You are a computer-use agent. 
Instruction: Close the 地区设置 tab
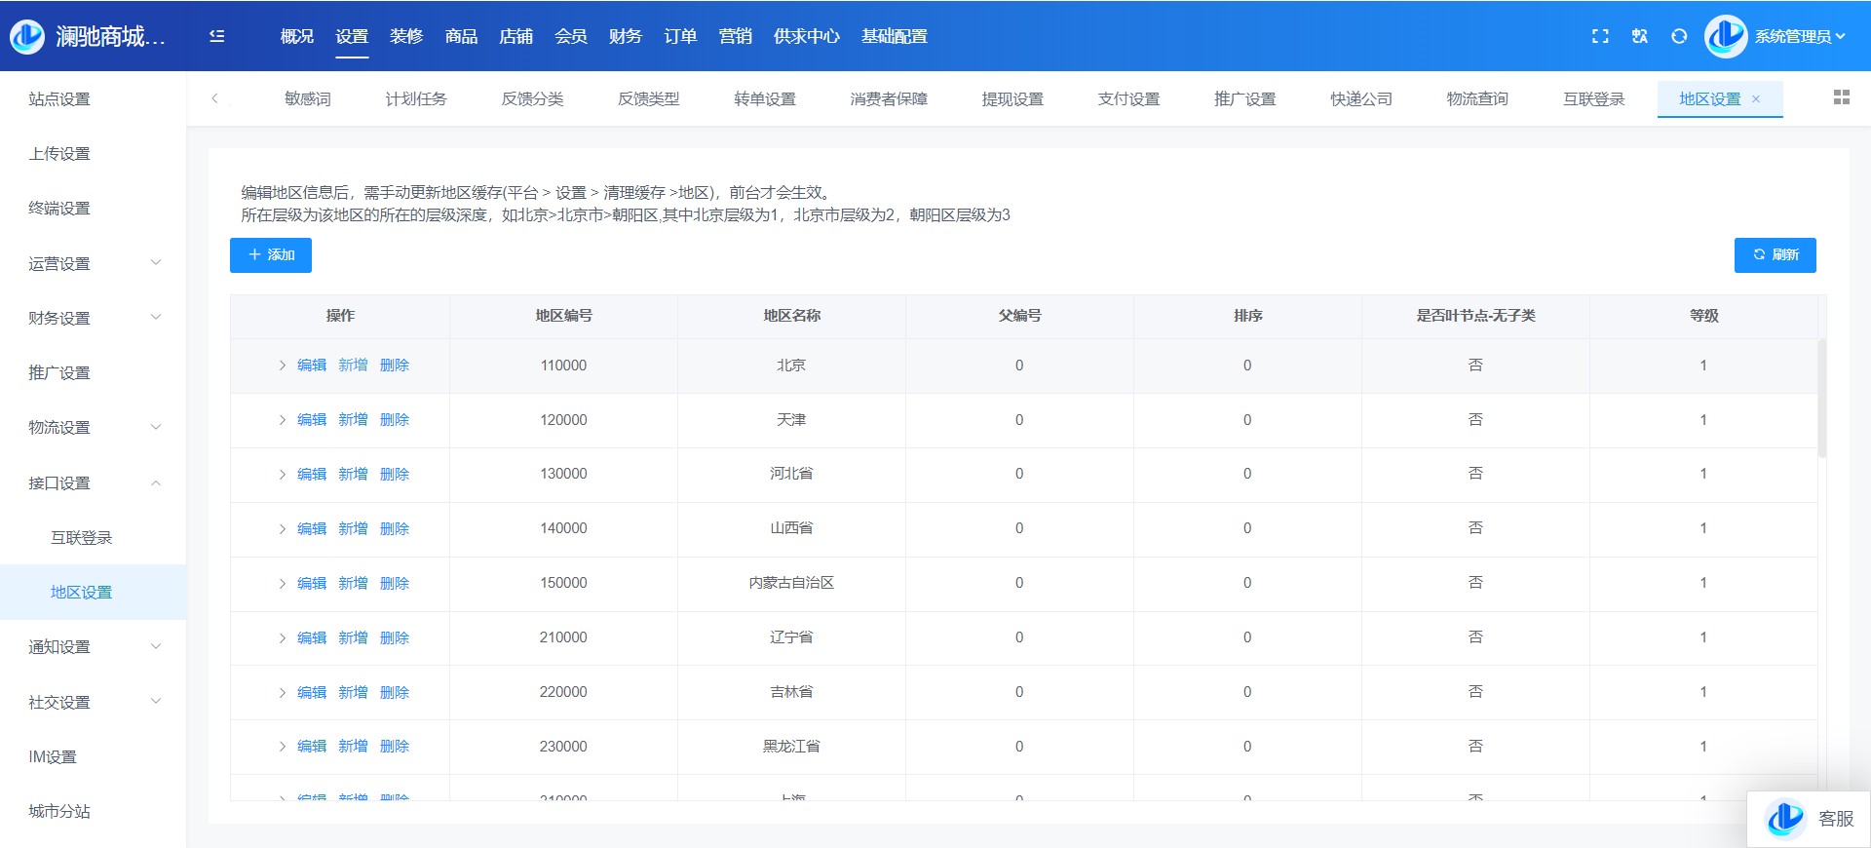pos(1756,99)
